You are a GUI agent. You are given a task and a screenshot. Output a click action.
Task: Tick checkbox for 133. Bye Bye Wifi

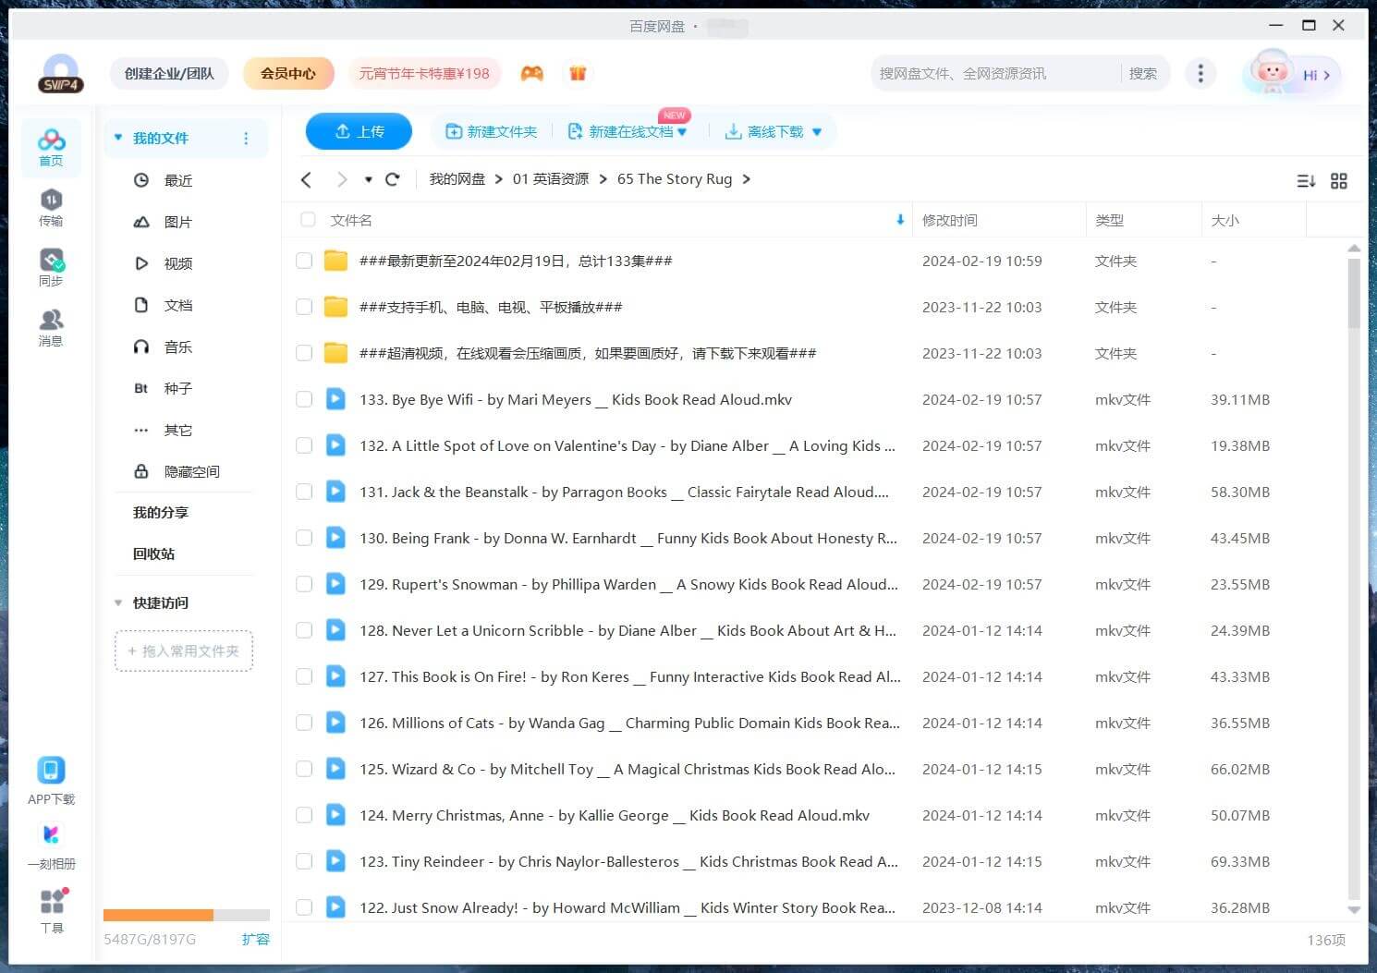[x=304, y=400]
